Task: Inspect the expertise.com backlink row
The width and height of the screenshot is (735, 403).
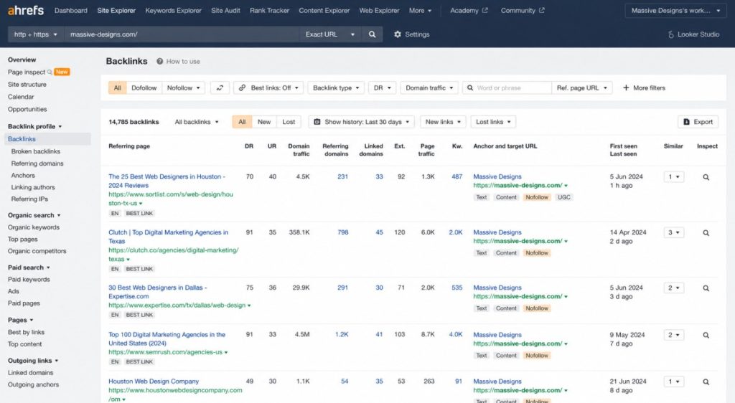Action: click(706, 288)
